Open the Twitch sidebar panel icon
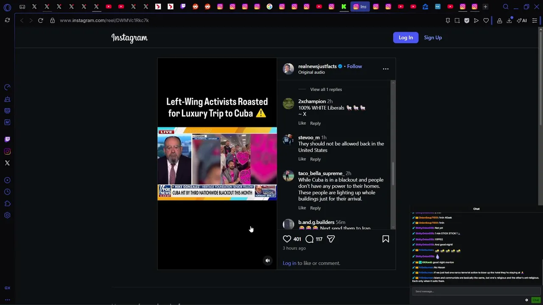The width and height of the screenshot is (543, 305). [x=7, y=139]
